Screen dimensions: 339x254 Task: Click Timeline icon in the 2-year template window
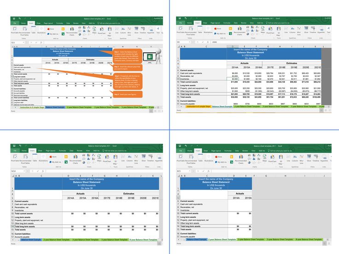[316, 158]
